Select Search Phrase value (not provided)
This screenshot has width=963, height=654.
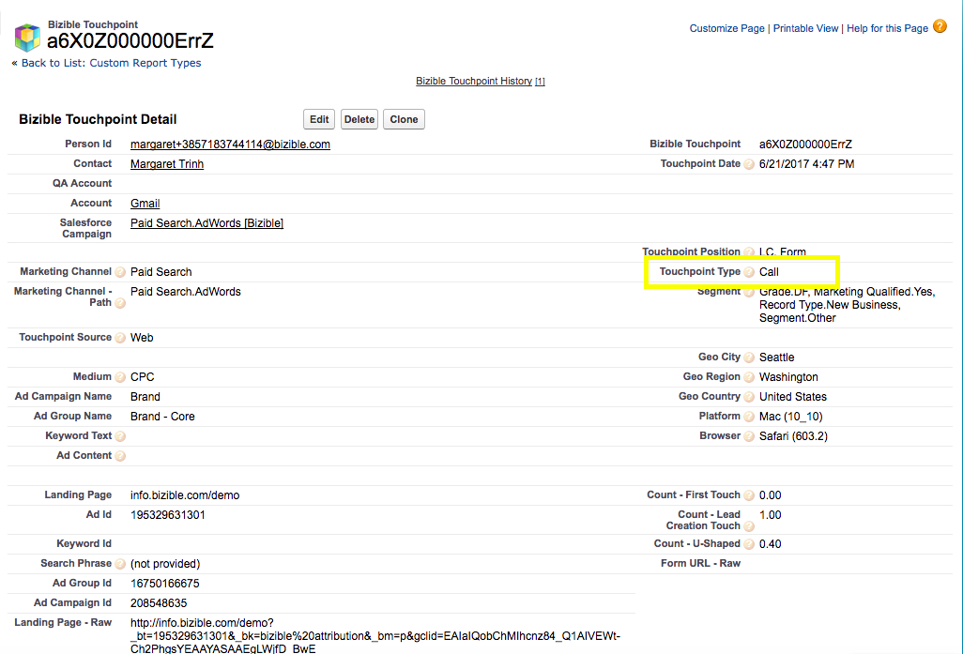tap(165, 564)
